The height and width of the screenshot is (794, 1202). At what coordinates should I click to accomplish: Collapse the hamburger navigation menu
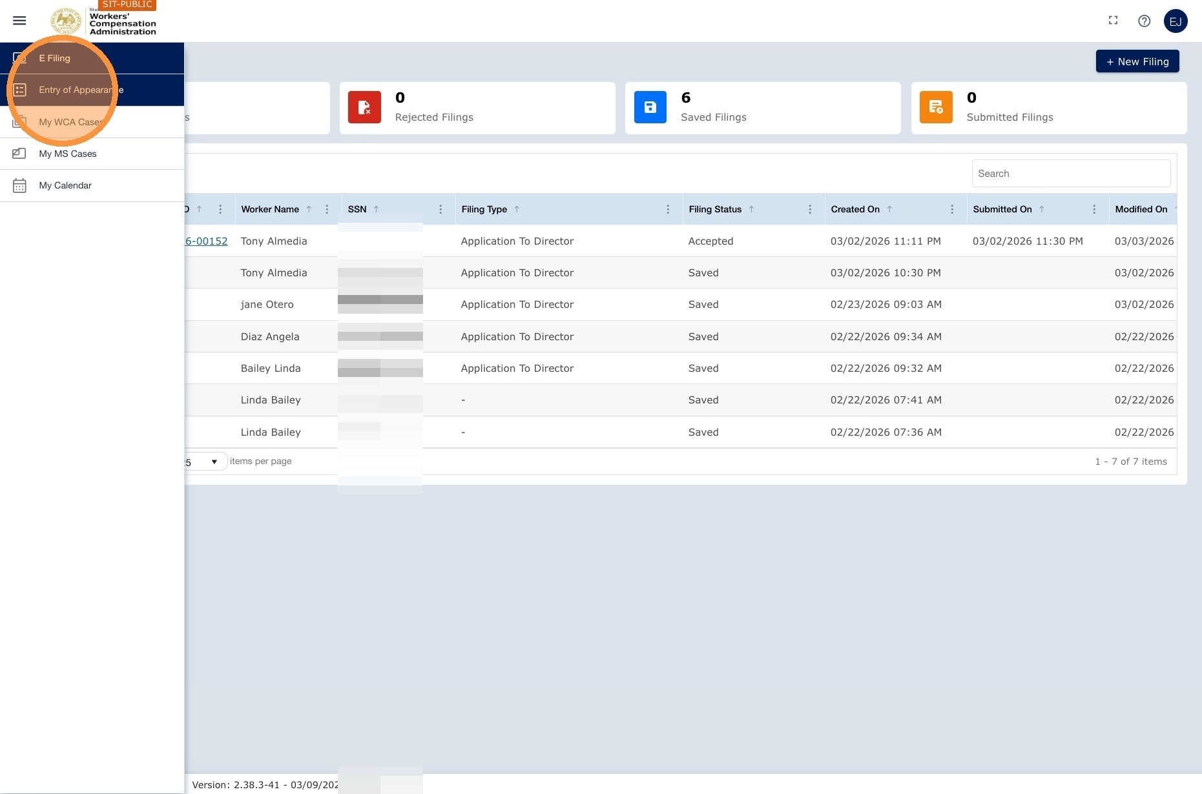[19, 21]
